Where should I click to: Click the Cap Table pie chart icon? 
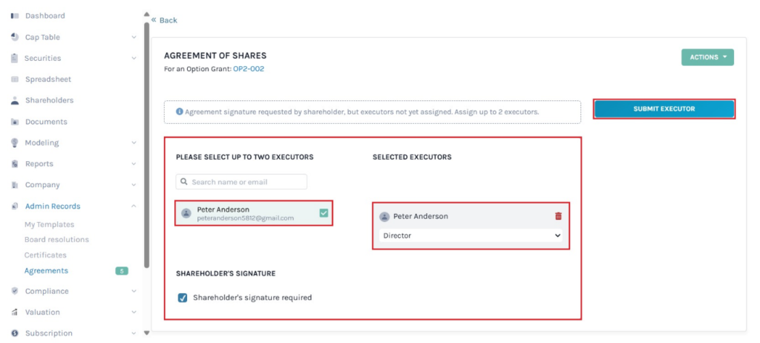(15, 37)
